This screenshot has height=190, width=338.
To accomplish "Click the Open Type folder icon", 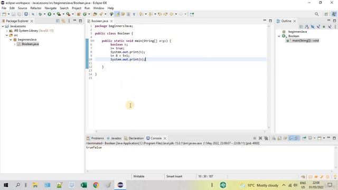I will coord(95,14).
